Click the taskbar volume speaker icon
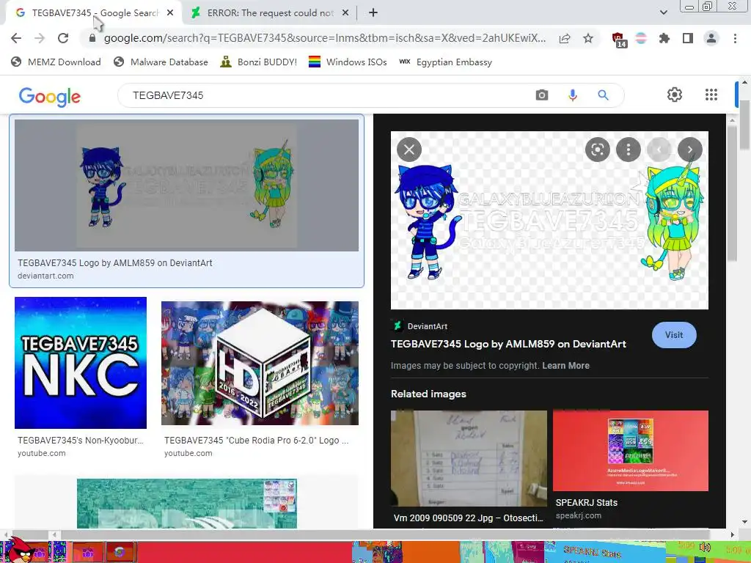Viewport: 751px width, 563px height. 705,547
